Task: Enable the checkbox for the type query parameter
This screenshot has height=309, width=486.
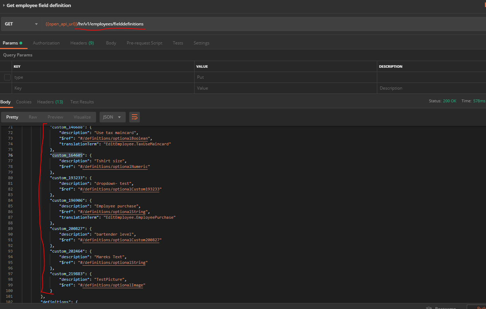Action: [7, 77]
